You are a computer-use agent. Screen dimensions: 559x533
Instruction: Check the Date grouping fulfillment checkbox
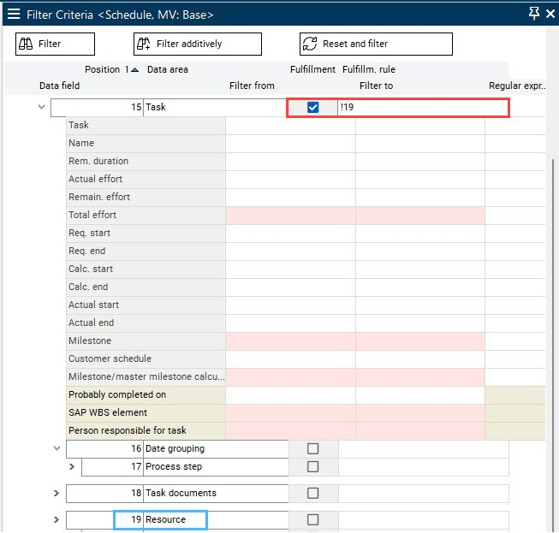pos(312,448)
